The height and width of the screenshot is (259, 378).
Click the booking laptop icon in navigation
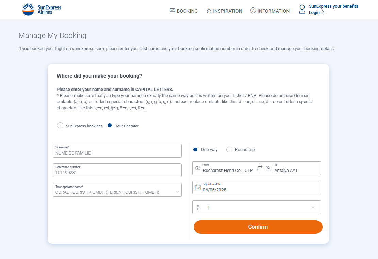[x=172, y=10]
